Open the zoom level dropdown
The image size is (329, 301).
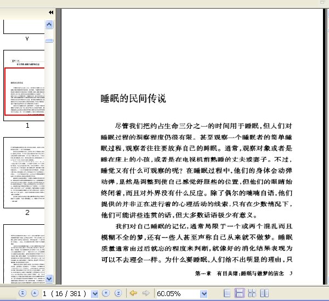(x=204, y=294)
